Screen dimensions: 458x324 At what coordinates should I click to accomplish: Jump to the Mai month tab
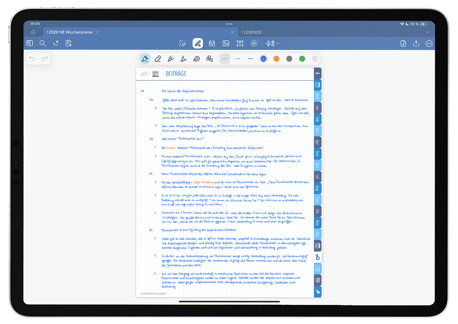point(317,154)
